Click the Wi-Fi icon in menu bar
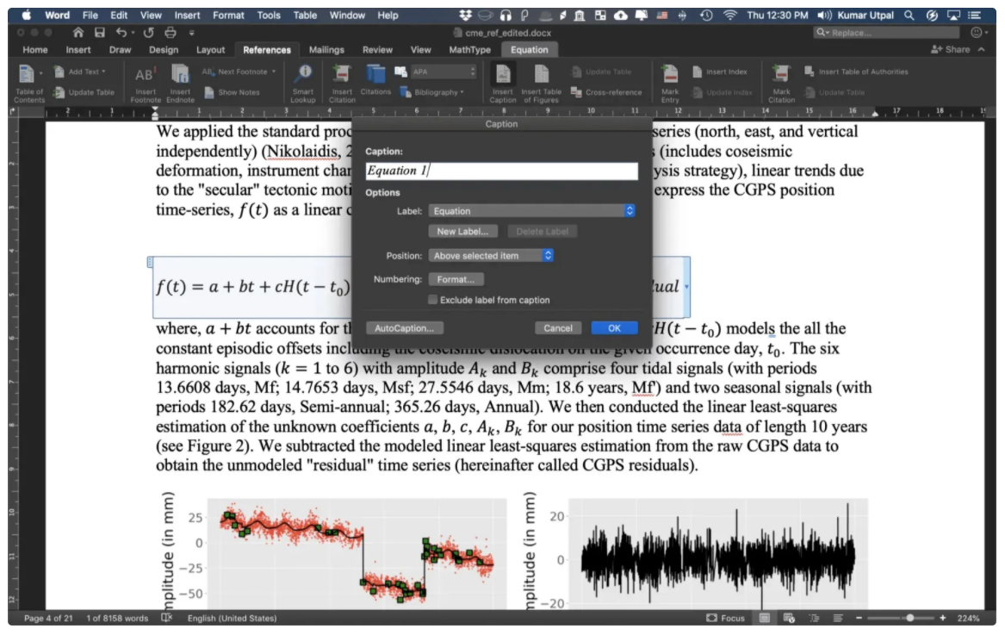This screenshot has width=1005, height=635. click(729, 15)
